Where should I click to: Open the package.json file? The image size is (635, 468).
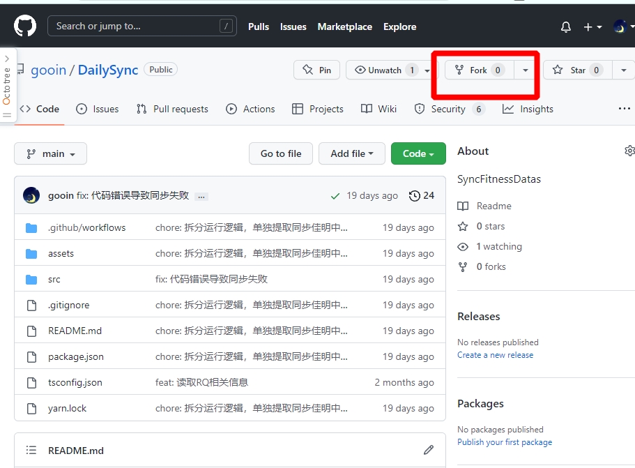(76, 357)
